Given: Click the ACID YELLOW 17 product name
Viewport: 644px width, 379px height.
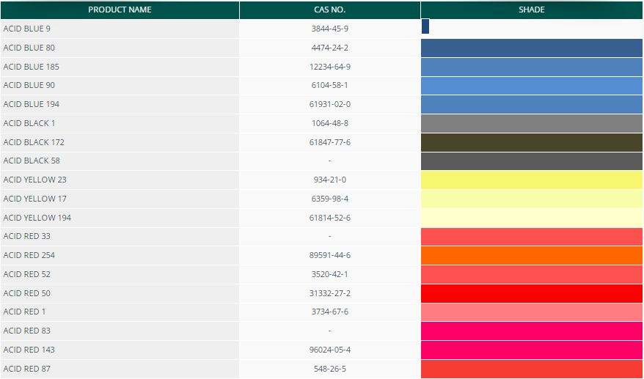Looking at the screenshot, I should [35, 199].
